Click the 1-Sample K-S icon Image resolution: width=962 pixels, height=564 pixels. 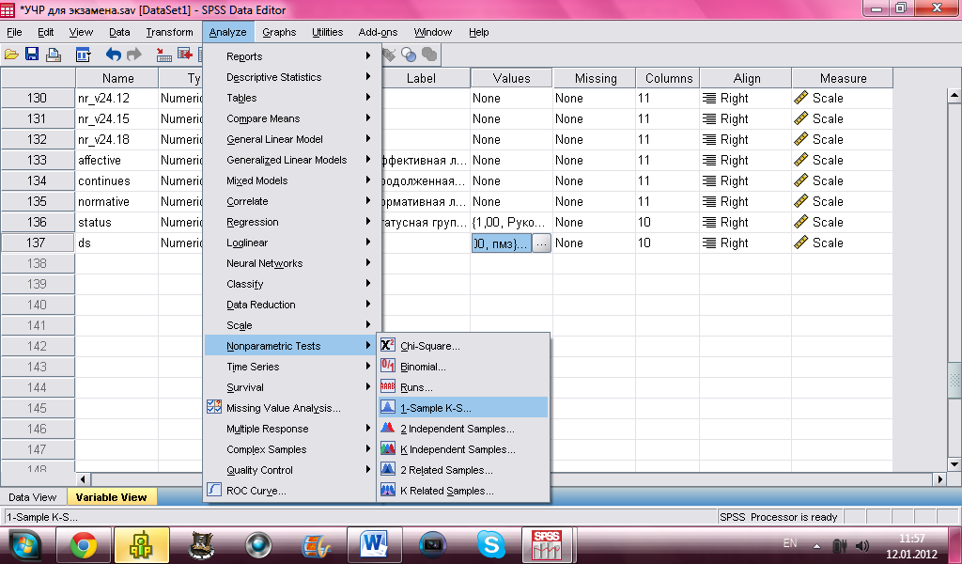(388, 408)
